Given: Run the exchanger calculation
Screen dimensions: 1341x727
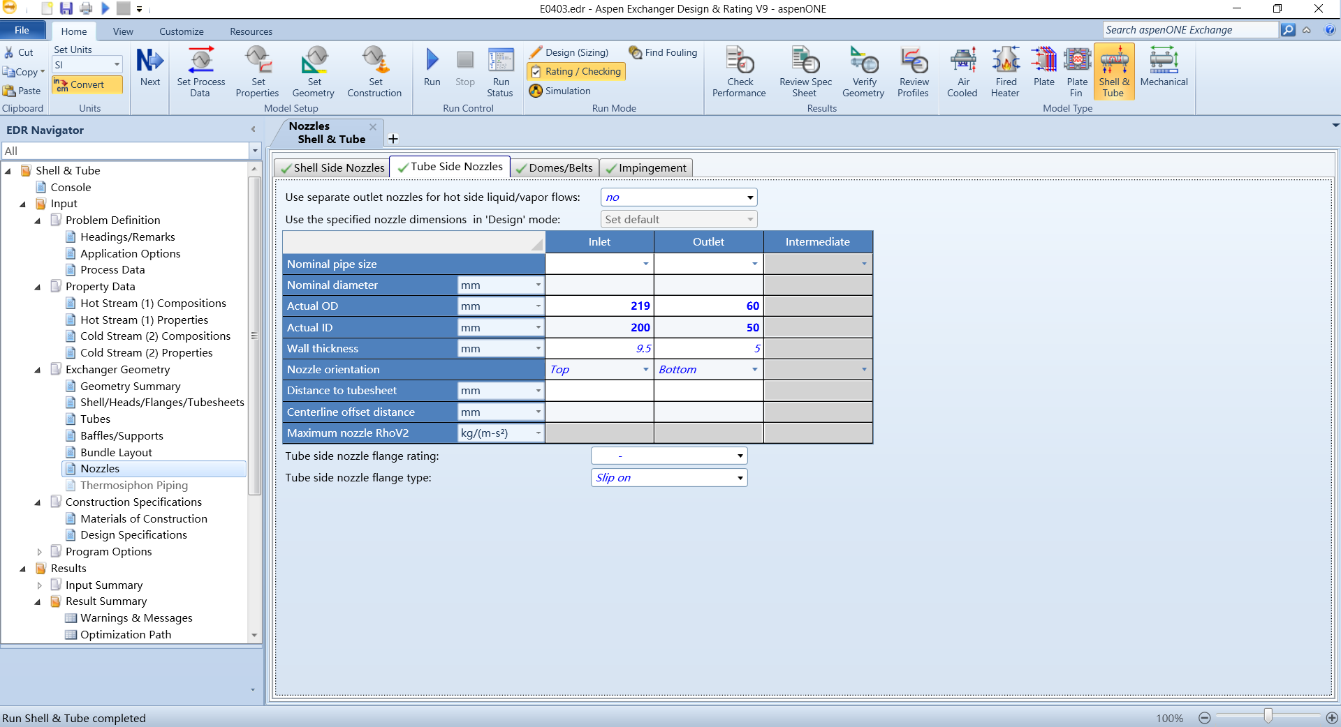Looking at the screenshot, I should point(432,68).
